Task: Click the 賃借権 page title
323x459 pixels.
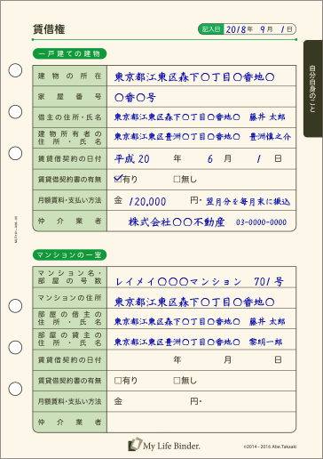Action: pyautogui.click(x=49, y=29)
